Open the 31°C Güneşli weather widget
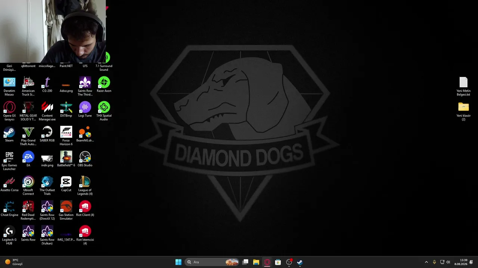Viewport: 478px width, 268px height. [x=13, y=262]
